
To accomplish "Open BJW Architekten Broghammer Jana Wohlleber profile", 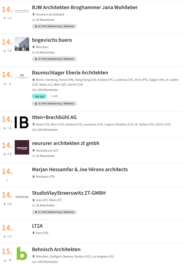I will pyautogui.click(x=85, y=7).
